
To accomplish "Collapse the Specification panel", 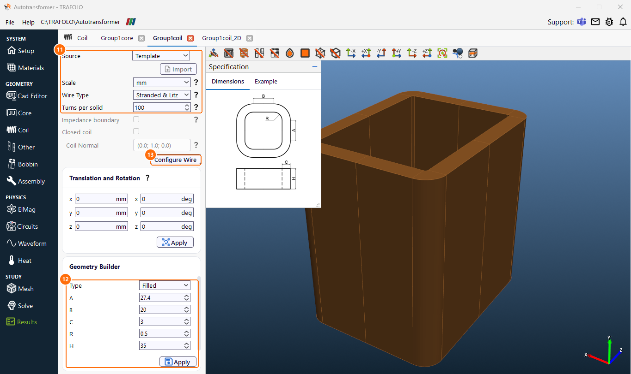I will pos(315,67).
